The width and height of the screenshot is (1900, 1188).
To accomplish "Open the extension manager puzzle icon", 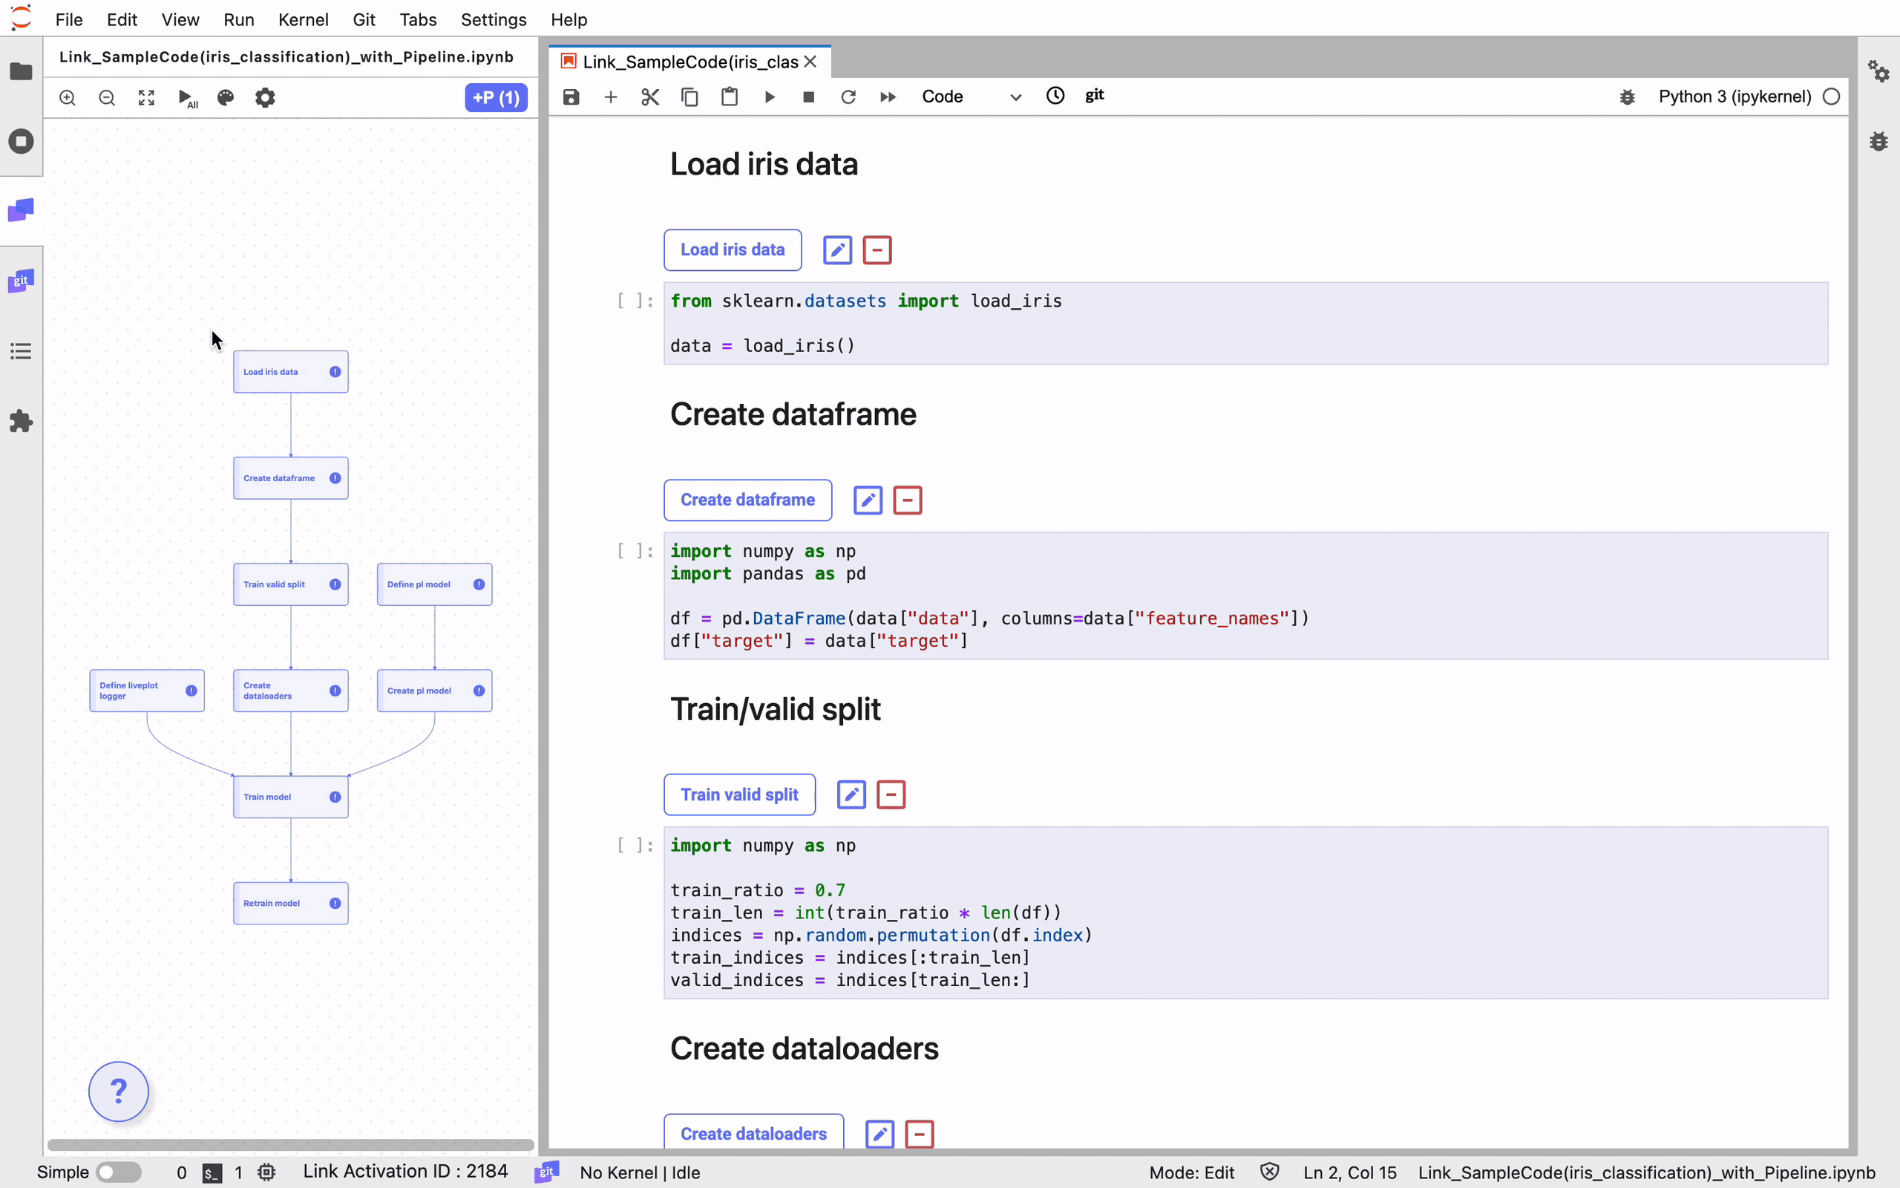I will point(22,421).
